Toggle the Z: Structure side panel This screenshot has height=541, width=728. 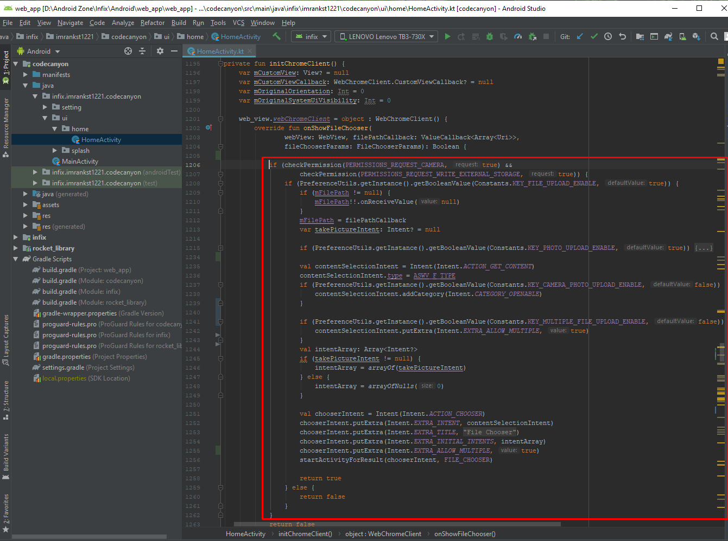coord(6,399)
